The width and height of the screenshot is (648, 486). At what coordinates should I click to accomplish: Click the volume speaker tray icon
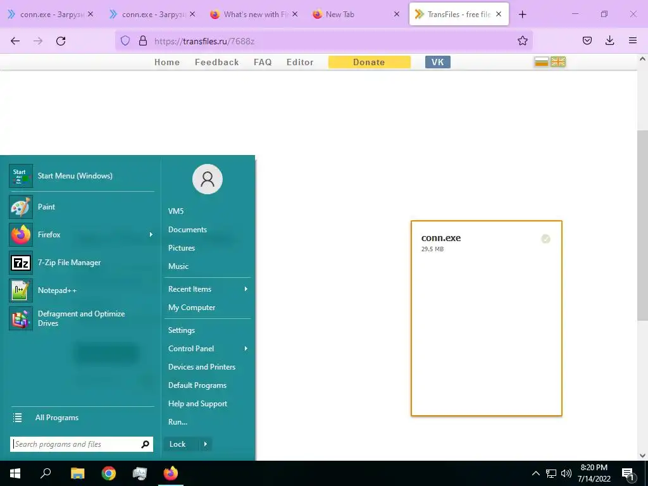point(566,473)
